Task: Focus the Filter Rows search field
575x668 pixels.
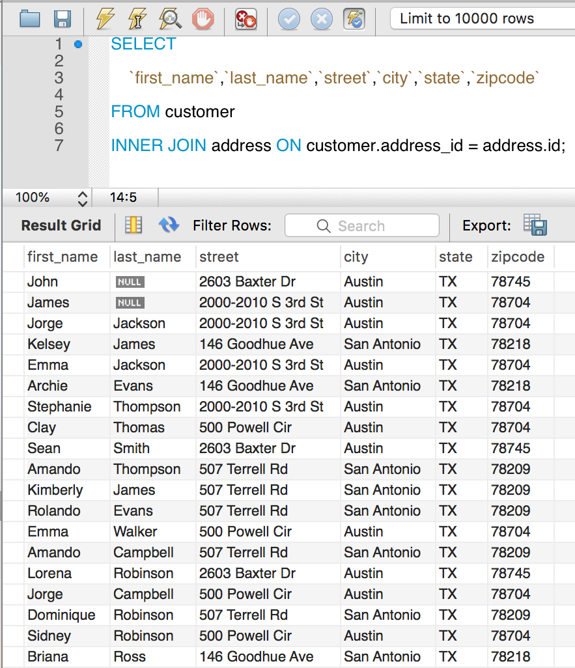Action: (x=362, y=225)
